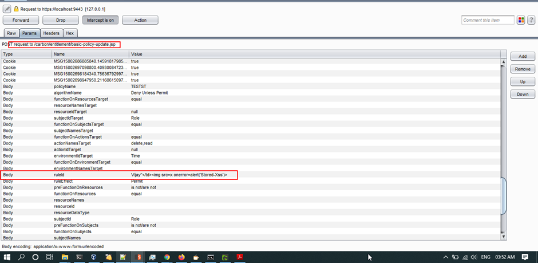This screenshot has height=263, width=538.
Task: Open the network Wi-Fi tray icon
Action: (x=465, y=257)
